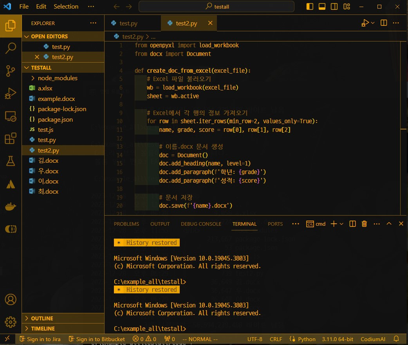The width and height of the screenshot is (408, 345).
Task: Expand the OUTLINE section
Action: (63, 318)
